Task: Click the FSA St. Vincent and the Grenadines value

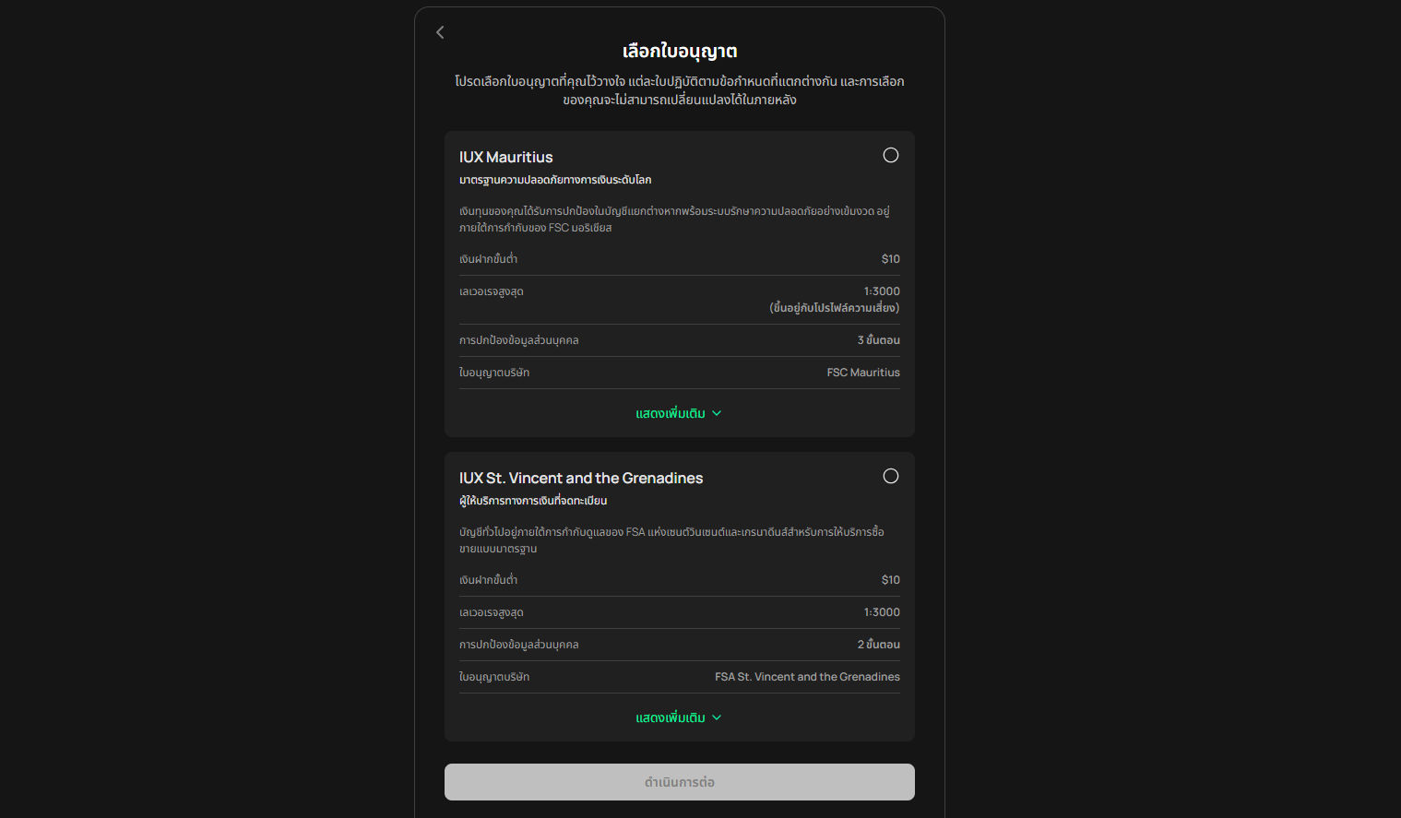Action: click(x=807, y=677)
